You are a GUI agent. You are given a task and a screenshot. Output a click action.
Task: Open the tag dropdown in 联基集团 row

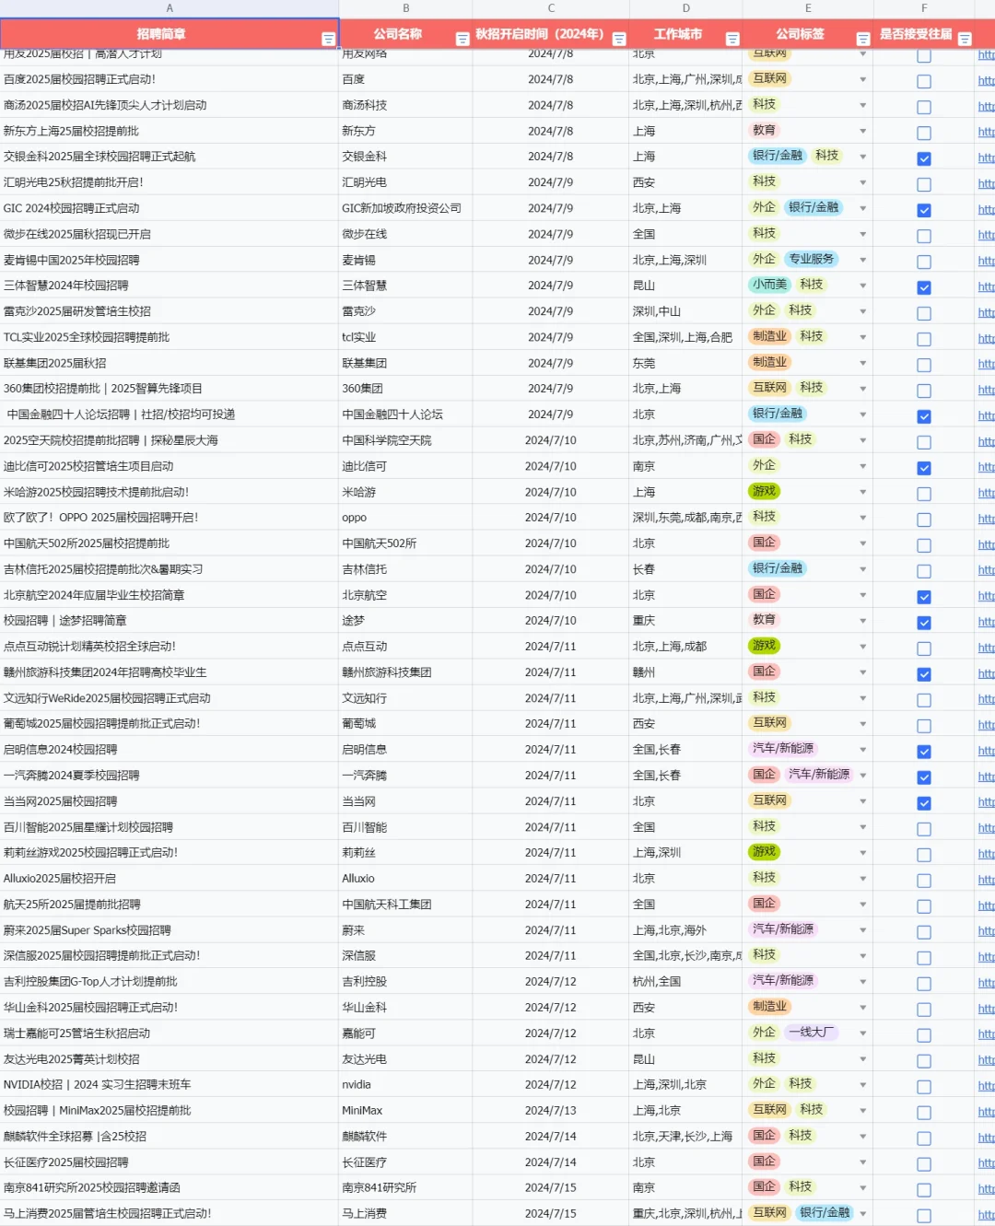click(863, 363)
